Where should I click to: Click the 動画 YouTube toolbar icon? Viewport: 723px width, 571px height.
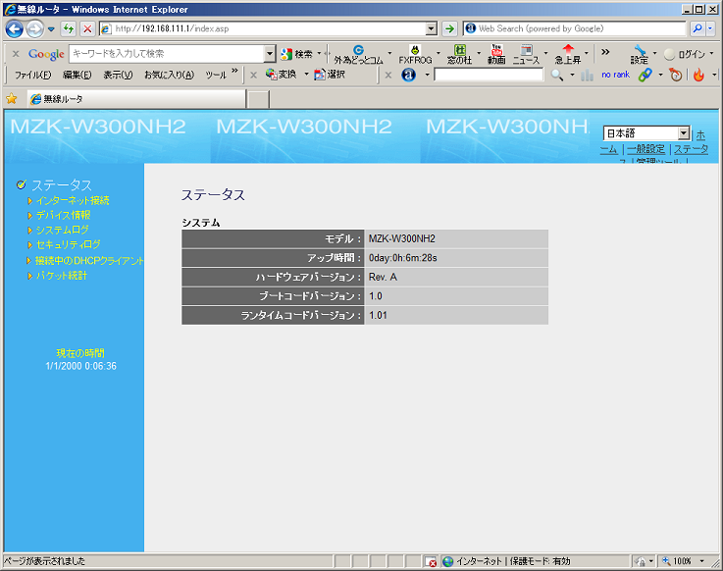(x=495, y=54)
